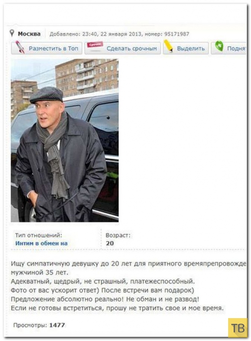The height and width of the screenshot is (341, 251).
Task: Follow the Интим в обмен на link
Action: click(41, 243)
